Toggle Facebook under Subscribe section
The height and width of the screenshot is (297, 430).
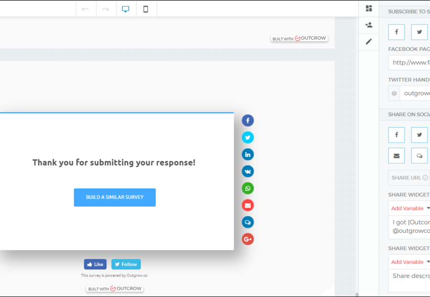397,32
